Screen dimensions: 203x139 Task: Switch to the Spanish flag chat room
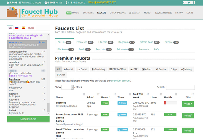tap(23, 28)
